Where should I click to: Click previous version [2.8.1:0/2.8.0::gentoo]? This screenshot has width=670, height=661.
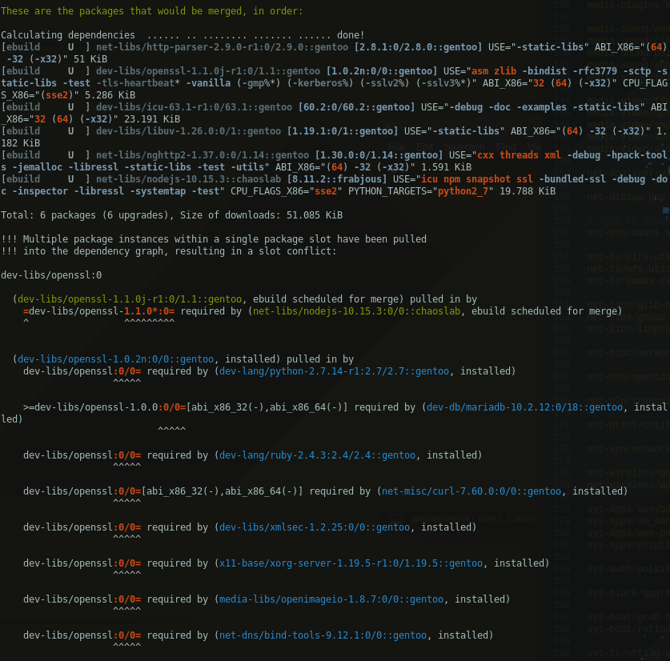pos(418,46)
